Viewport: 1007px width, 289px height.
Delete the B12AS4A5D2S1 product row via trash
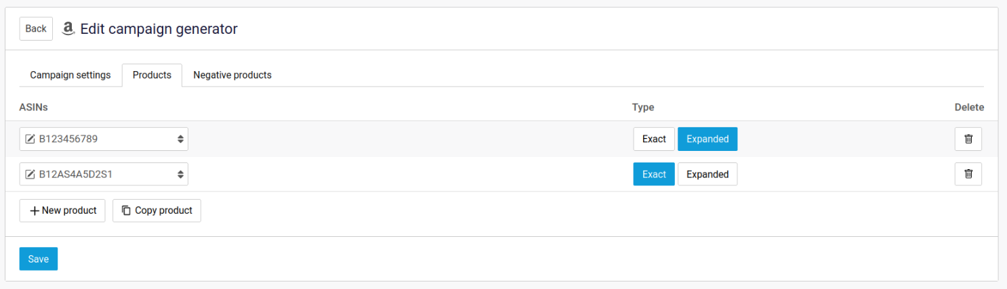(x=968, y=175)
